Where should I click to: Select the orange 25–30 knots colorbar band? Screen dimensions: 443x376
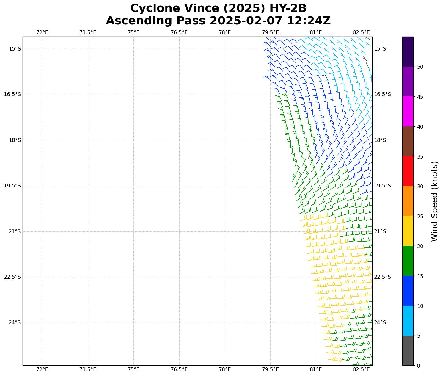point(408,201)
